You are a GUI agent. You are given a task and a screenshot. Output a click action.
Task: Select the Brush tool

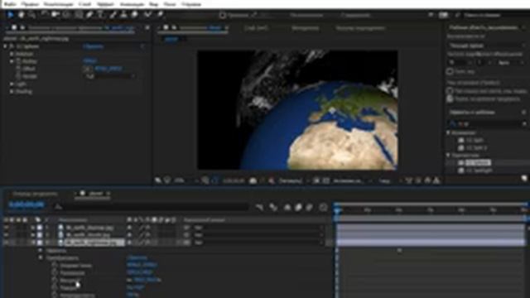click(x=113, y=15)
